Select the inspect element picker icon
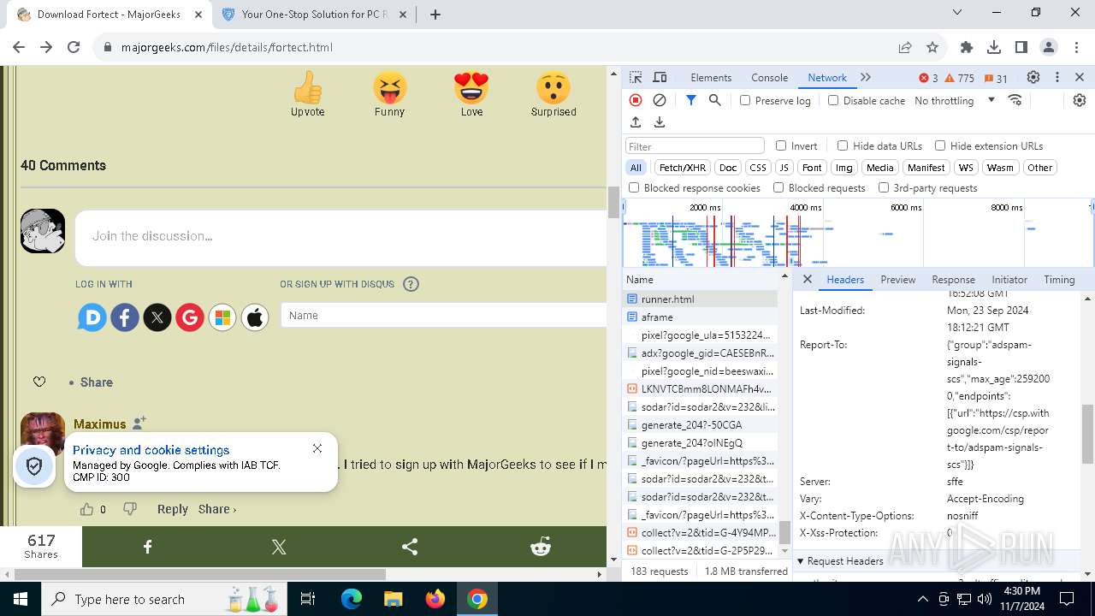The width and height of the screenshot is (1095, 616). click(x=635, y=77)
